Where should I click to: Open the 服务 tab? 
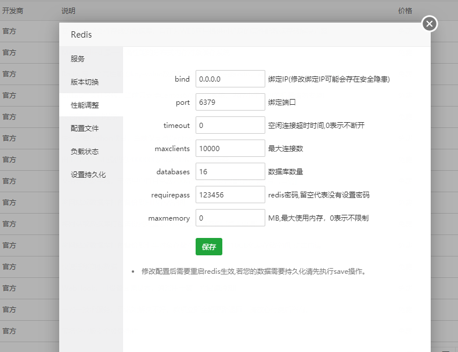(x=91, y=58)
